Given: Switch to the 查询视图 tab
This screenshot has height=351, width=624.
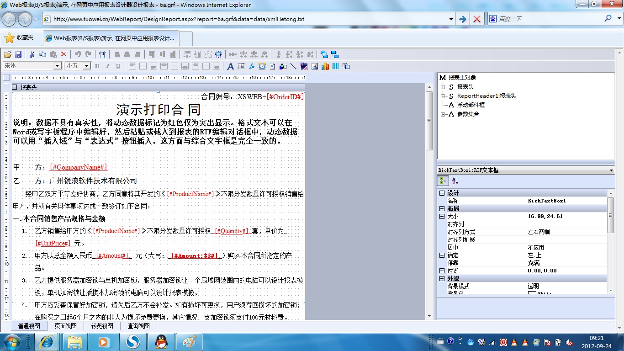Looking at the screenshot, I should tap(138, 326).
